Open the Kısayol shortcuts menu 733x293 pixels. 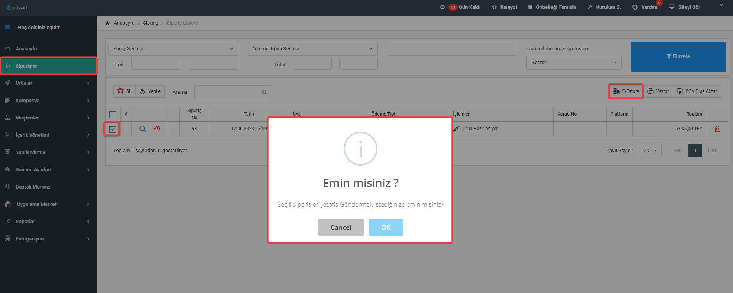tap(504, 7)
